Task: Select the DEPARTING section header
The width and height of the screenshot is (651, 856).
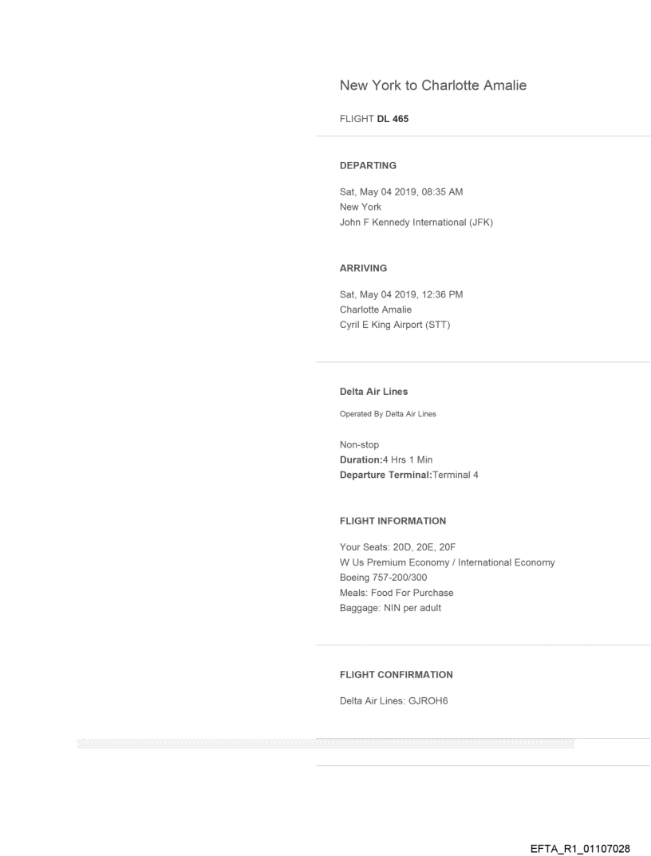Action: pyautogui.click(x=368, y=165)
